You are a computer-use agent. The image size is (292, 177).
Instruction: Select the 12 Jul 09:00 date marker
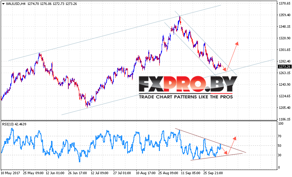[100, 173]
